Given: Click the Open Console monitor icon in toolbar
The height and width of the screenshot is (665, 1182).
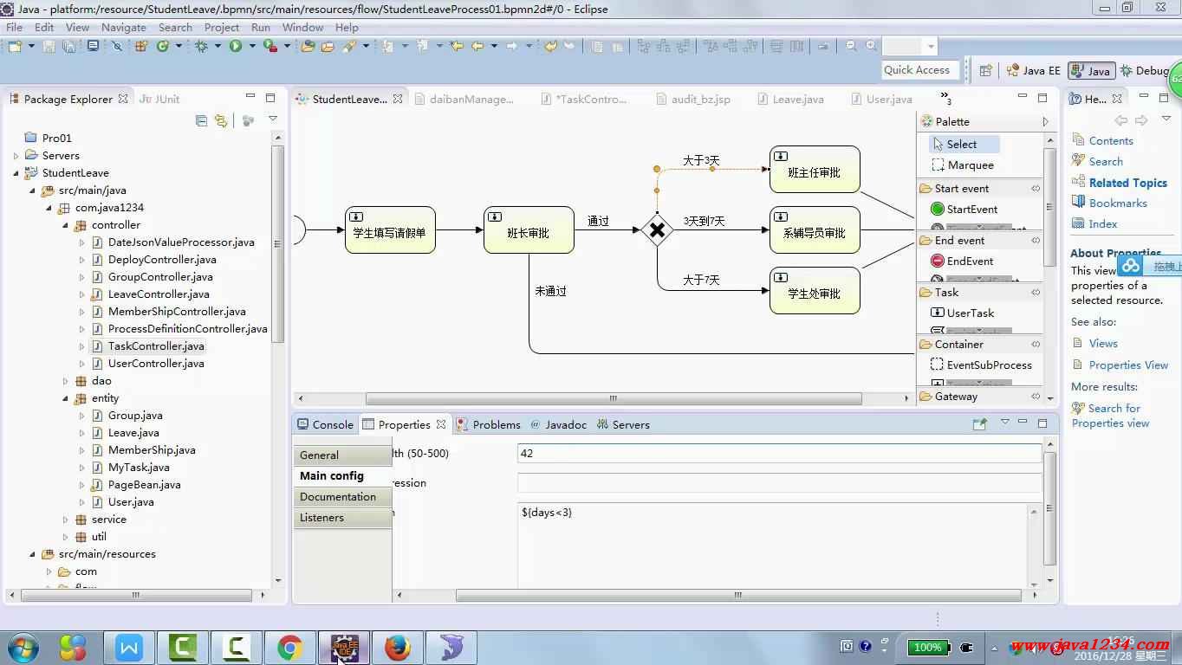Looking at the screenshot, I should 93,46.
